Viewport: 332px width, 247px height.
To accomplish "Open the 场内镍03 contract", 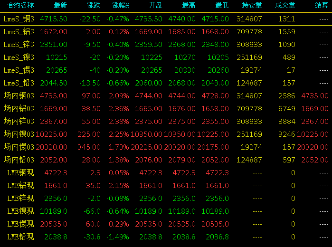I will [19, 134].
